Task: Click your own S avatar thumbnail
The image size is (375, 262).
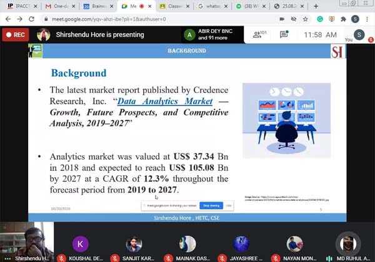Action: [359, 35]
